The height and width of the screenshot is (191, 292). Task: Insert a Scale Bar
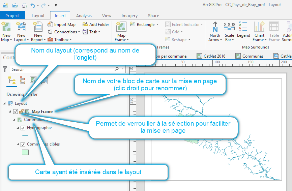click(229, 31)
